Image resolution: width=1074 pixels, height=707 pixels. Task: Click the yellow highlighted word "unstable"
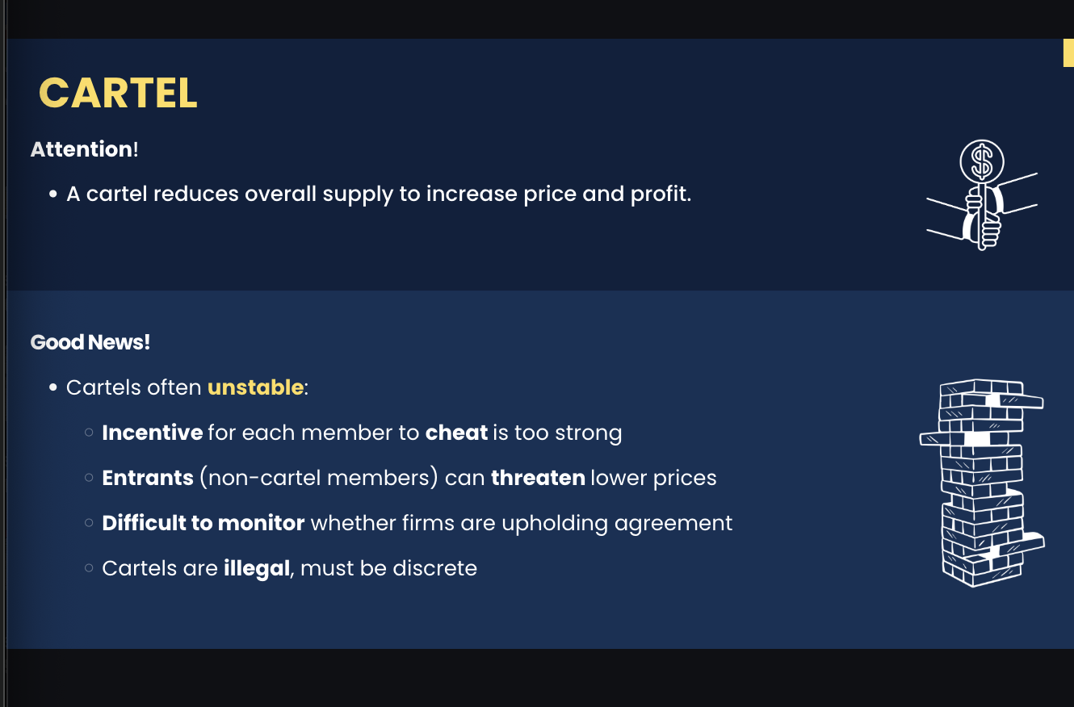click(x=255, y=387)
